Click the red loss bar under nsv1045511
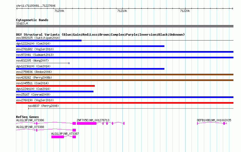The width and height of the screenshot is (241, 152). [x=55, y=86]
